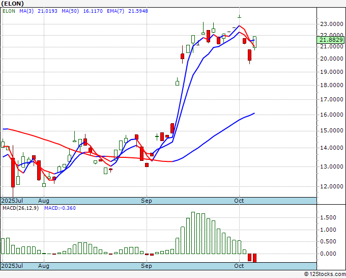
Task: Click the 0.500 MACD axis label
Action: point(328,241)
